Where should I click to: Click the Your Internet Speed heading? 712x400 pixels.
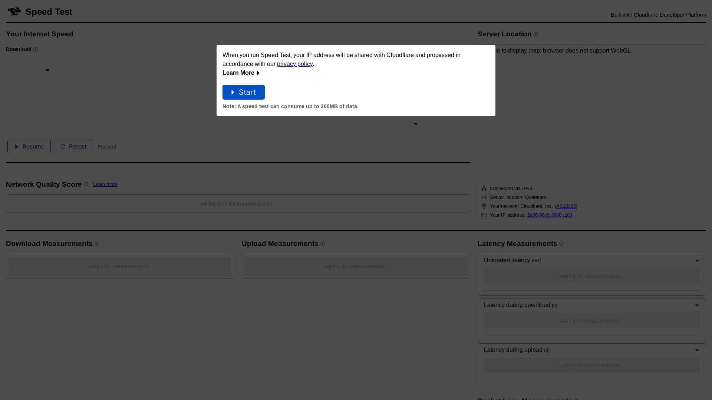pyautogui.click(x=40, y=34)
